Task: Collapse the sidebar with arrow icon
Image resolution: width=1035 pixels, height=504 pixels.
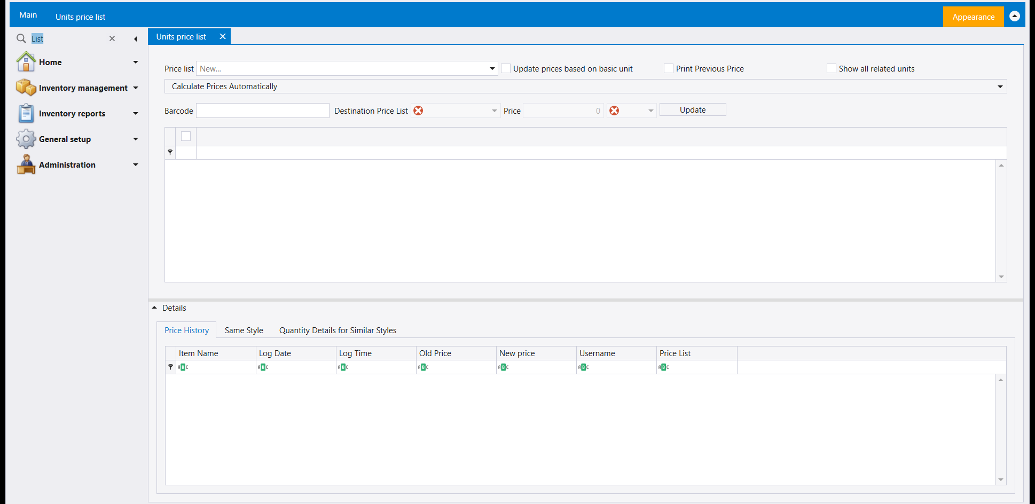Action: (x=136, y=39)
